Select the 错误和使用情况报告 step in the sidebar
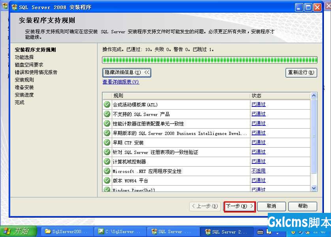331x237 pixels. coord(36,72)
